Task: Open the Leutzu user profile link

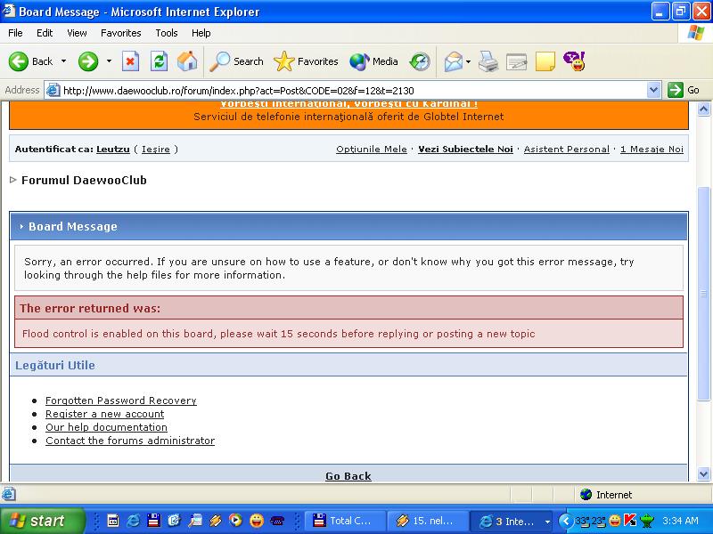Action: click(x=113, y=149)
